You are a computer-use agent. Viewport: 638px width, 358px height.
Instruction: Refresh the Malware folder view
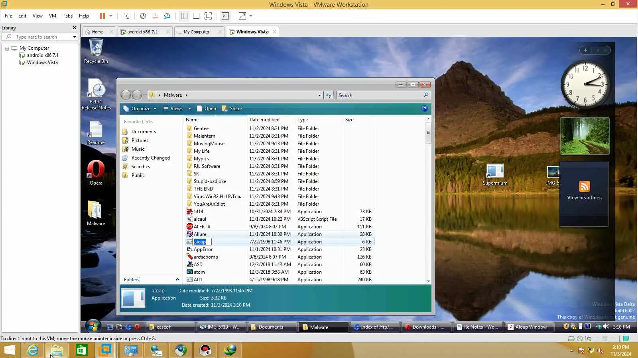pos(329,95)
